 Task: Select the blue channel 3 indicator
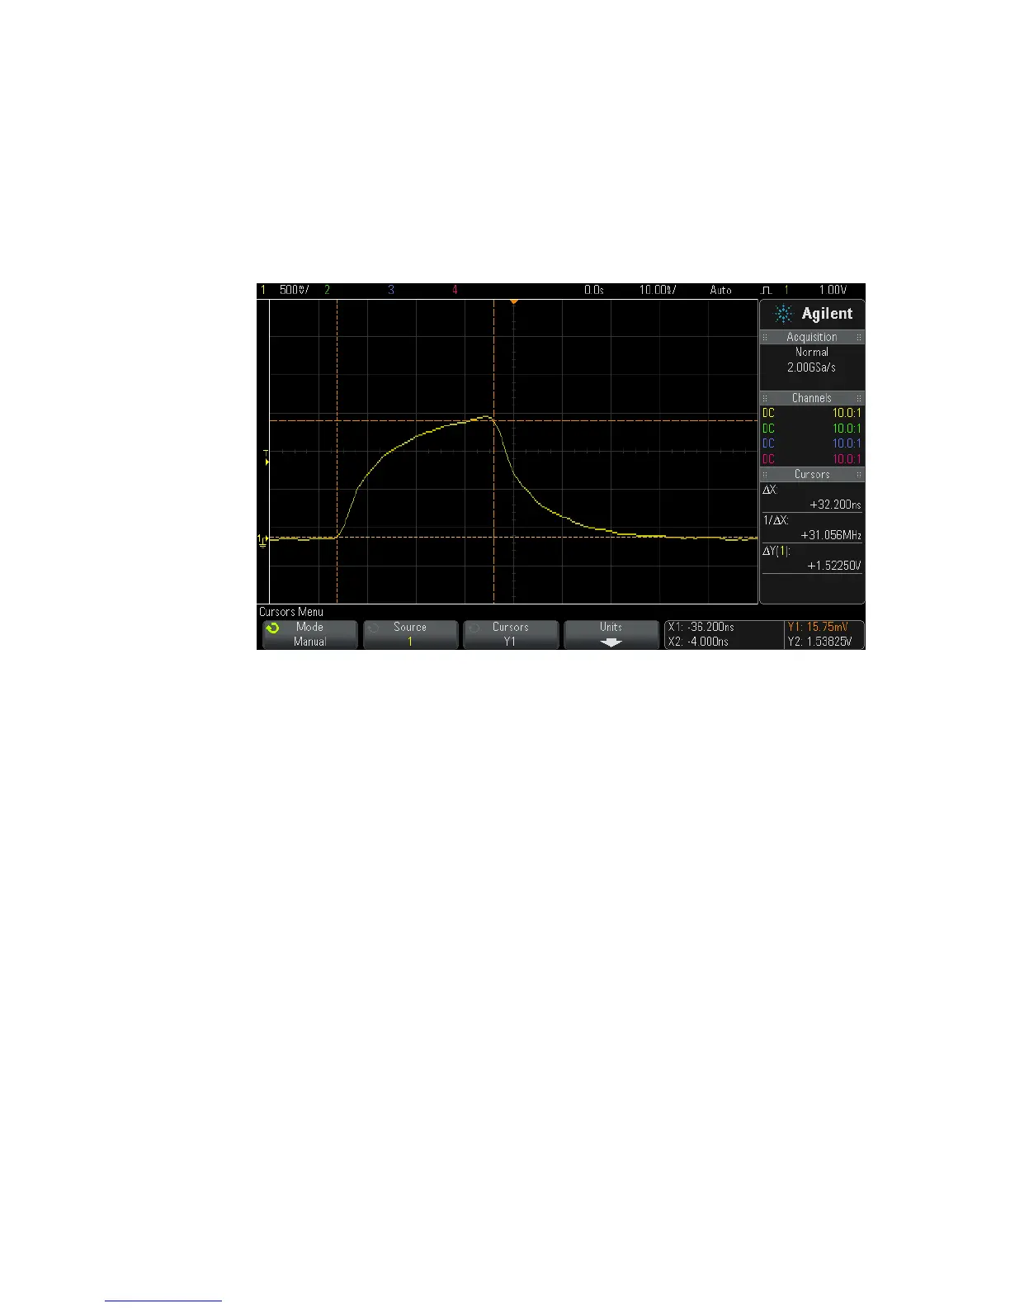click(x=391, y=290)
